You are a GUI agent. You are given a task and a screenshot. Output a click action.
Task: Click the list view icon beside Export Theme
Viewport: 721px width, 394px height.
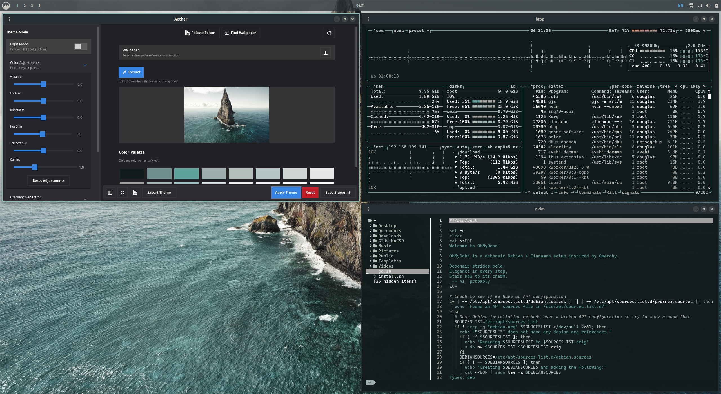click(x=123, y=193)
